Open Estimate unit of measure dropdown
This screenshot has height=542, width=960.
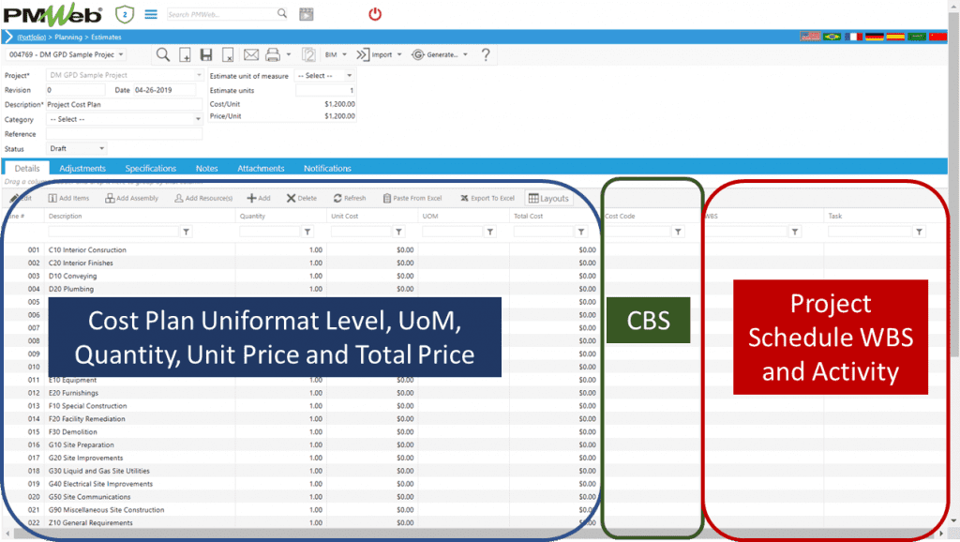(x=324, y=75)
